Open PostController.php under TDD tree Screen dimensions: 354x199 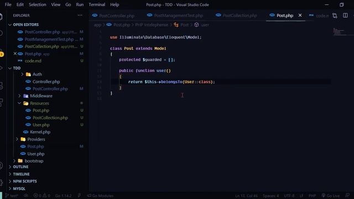[x=50, y=88]
